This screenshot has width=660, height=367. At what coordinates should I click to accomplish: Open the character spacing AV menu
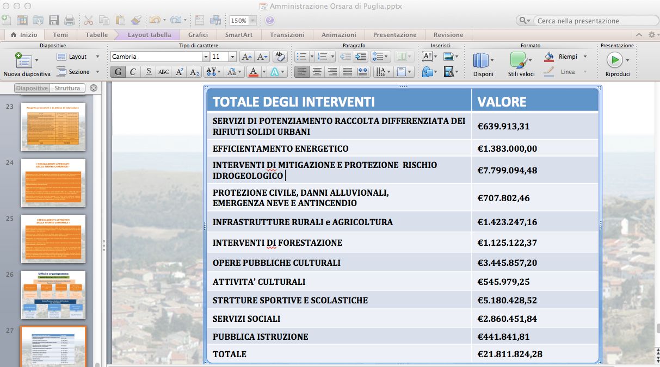(213, 72)
